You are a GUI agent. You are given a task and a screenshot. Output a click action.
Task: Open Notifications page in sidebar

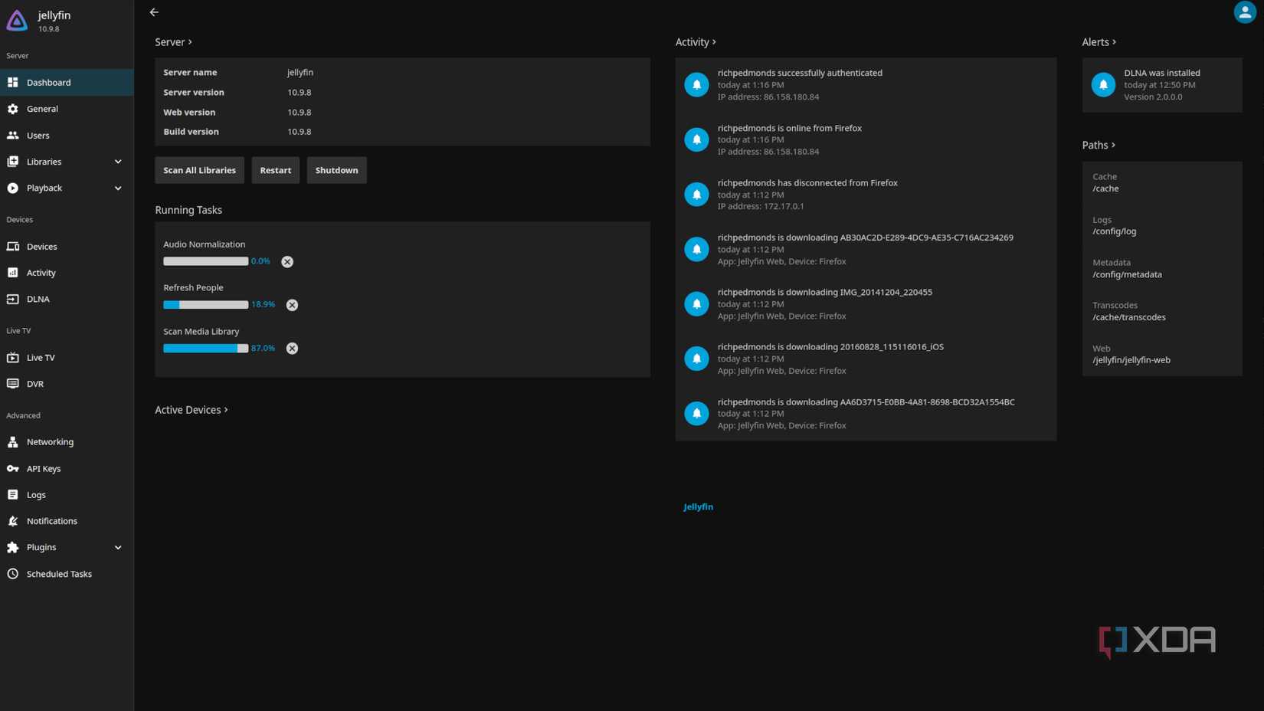pos(67,521)
